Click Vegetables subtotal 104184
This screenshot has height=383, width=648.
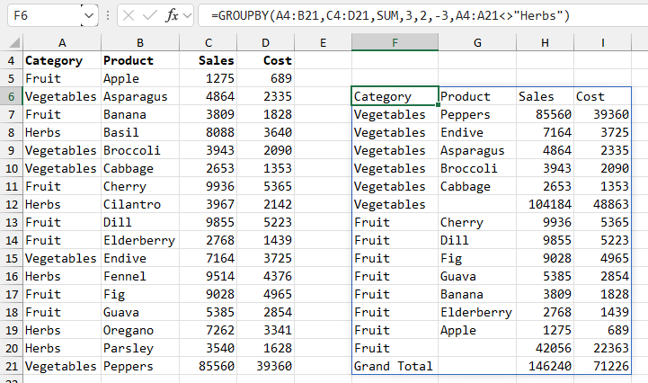tap(546, 205)
